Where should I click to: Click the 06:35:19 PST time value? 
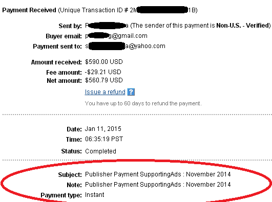click(104, 139)
